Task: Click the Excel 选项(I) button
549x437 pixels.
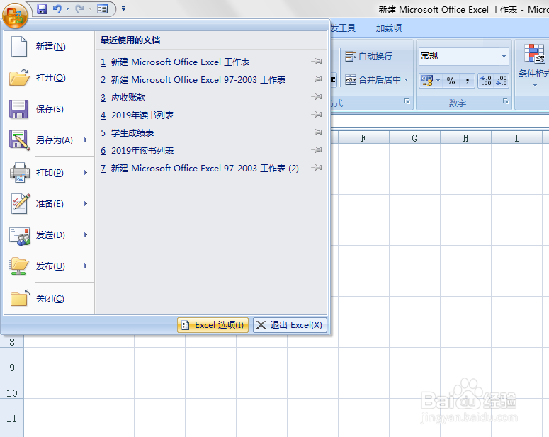Action: 213,325
